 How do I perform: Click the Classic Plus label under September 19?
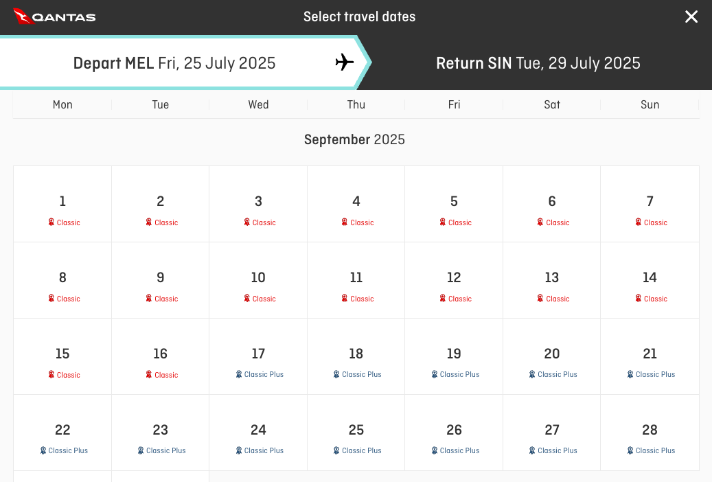459,374
